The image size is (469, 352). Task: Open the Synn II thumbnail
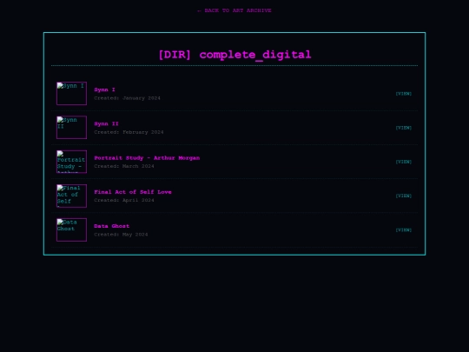pyautogui.click(x=72, y=128)
